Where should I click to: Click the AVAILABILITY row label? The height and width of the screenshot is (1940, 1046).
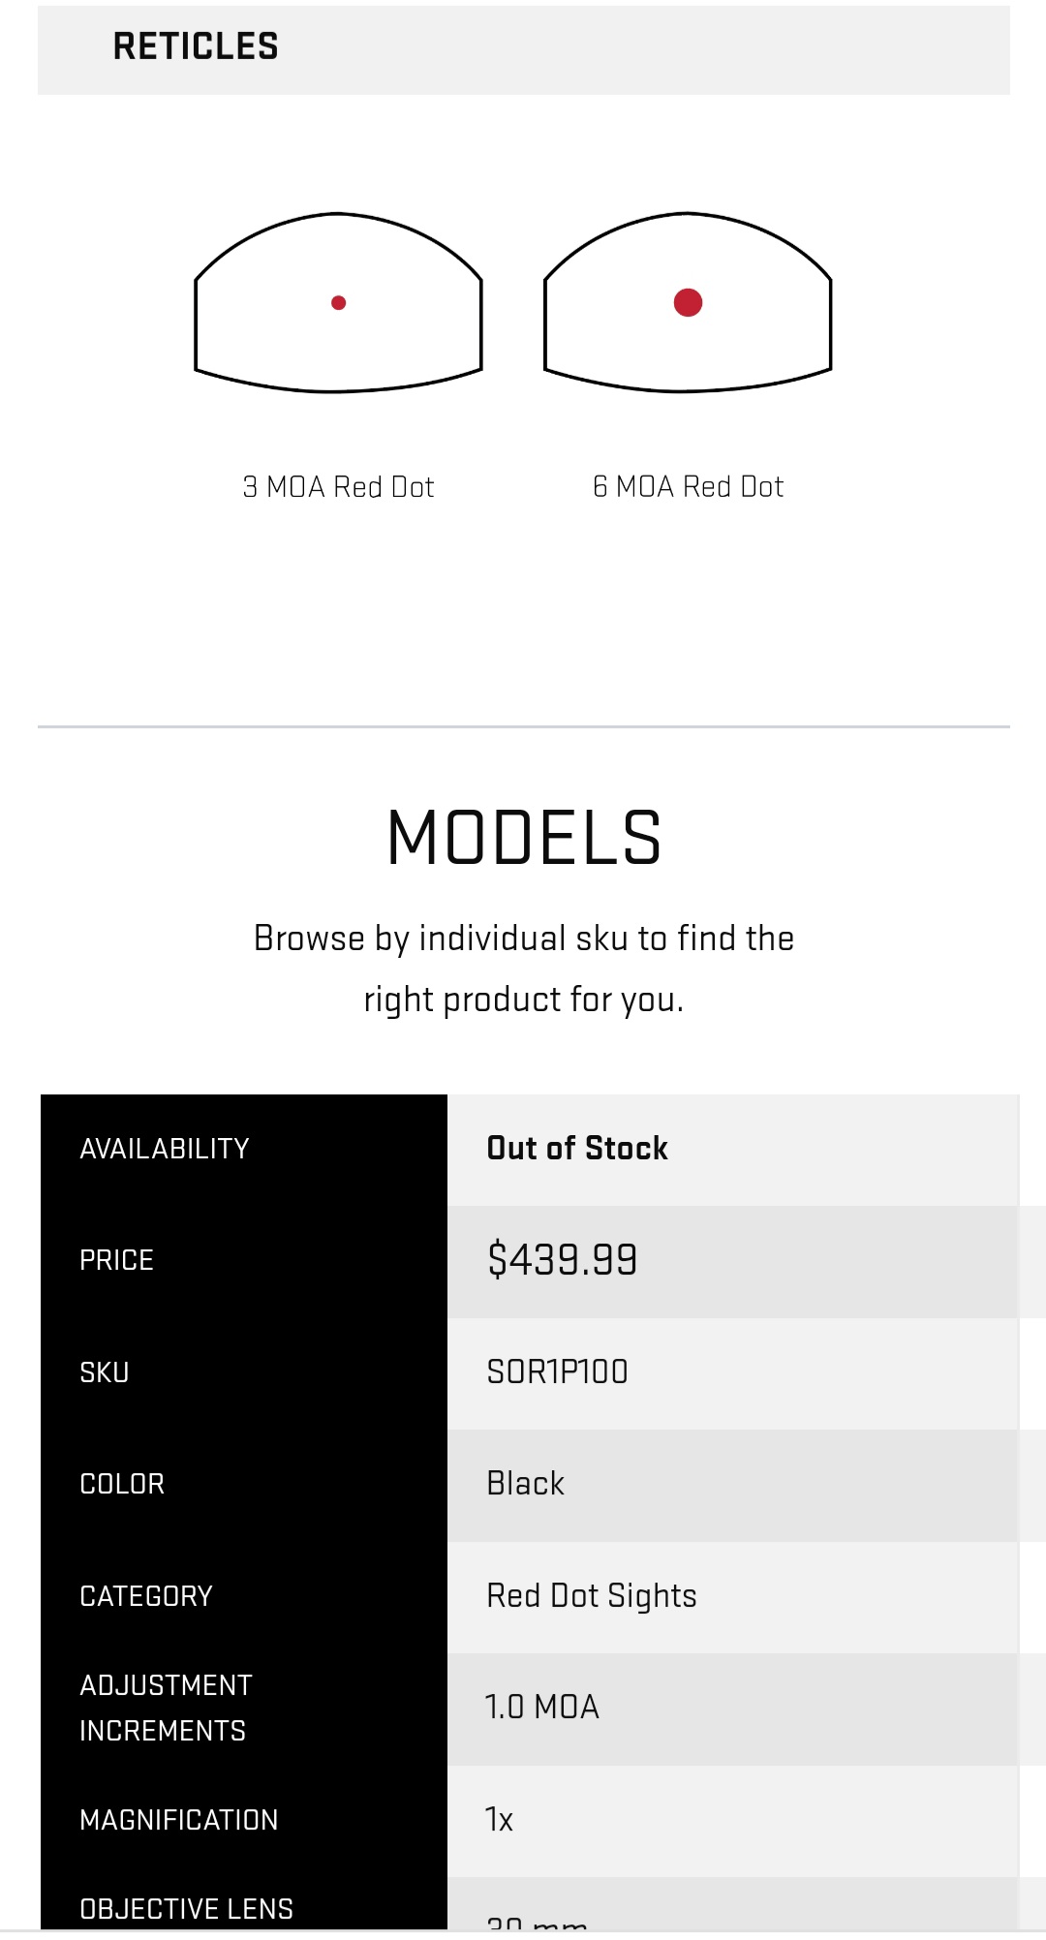point(165,1148)
